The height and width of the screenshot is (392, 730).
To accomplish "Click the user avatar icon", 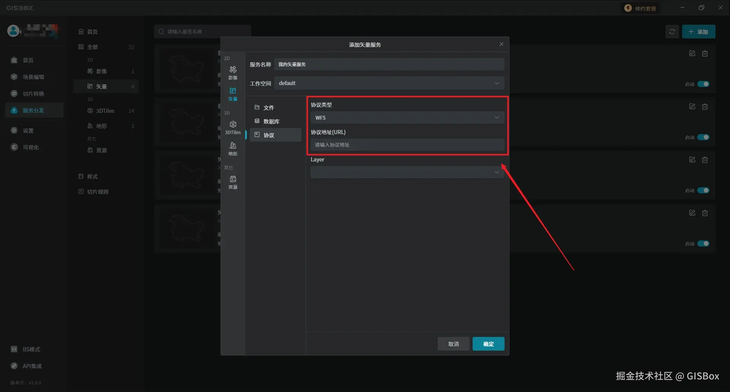I will point(13,31).
